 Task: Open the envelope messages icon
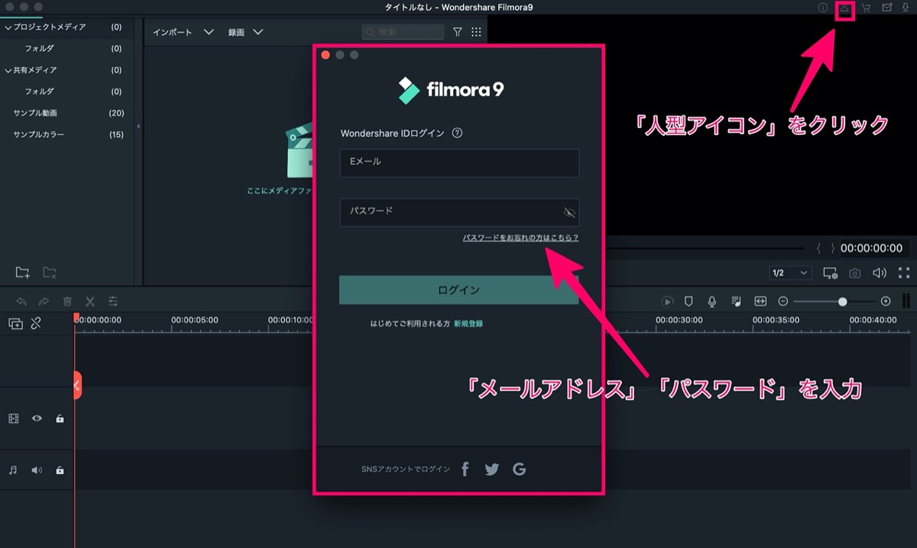(x=887, y=8)
